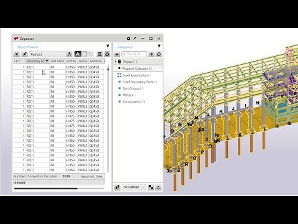Add a new category with the plus button
This screenshot has width=298, height=224.
(151, 54)
